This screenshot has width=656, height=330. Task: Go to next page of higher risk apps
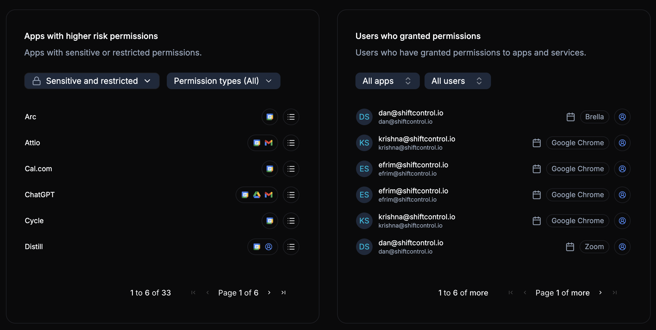269,293
